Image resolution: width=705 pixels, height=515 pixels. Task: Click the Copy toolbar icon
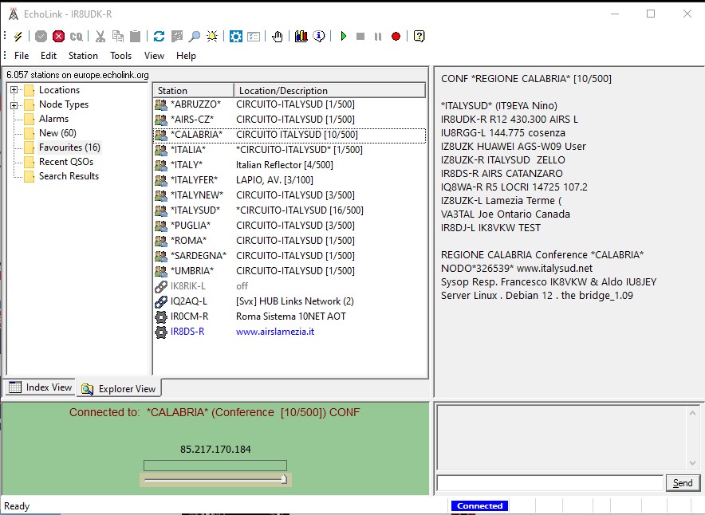pos(118,37)
